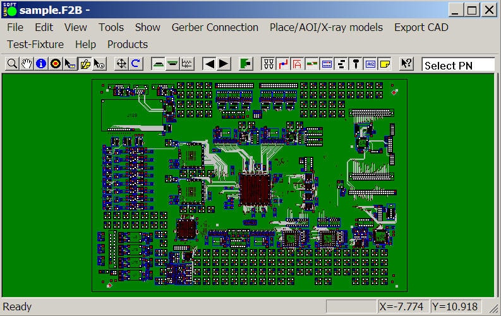Click component J189 on the board
Screen dimensions: 501x316
[132, 115]
